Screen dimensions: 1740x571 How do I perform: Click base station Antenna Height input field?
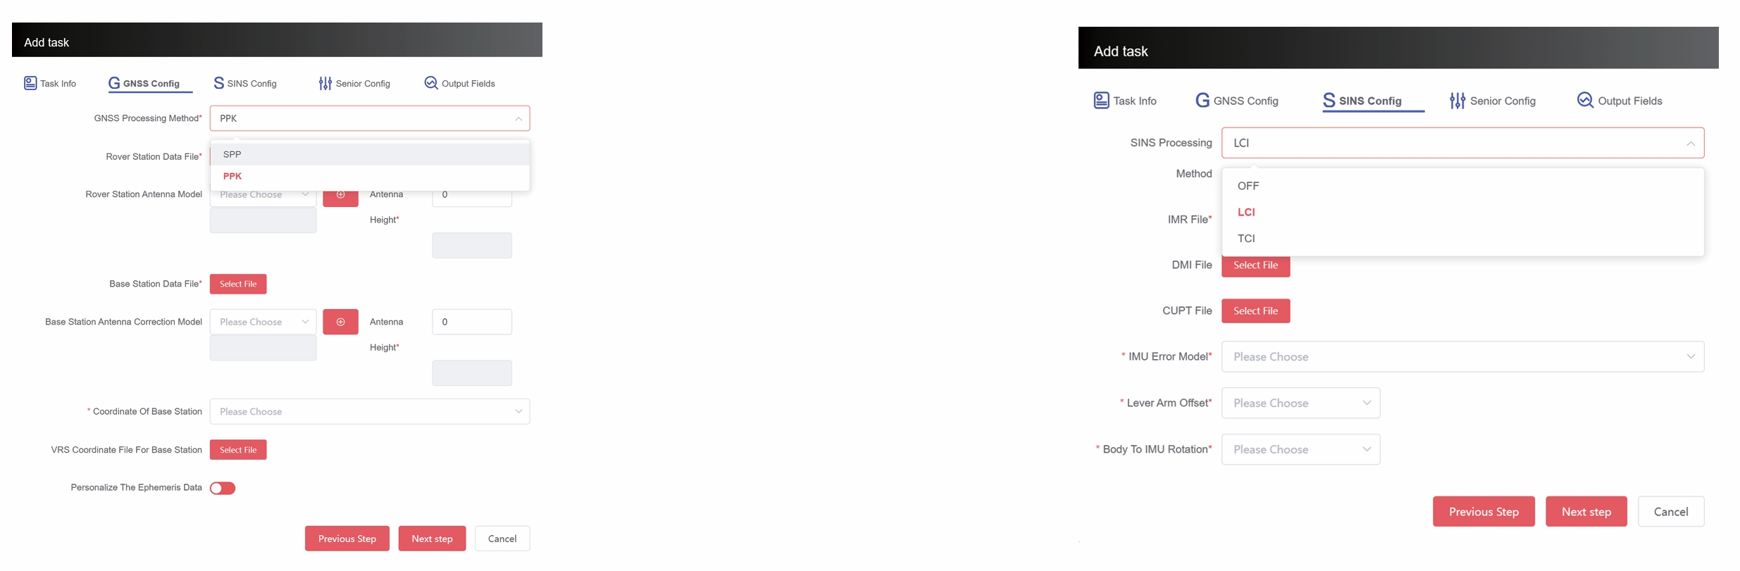[x=471, y=322]
